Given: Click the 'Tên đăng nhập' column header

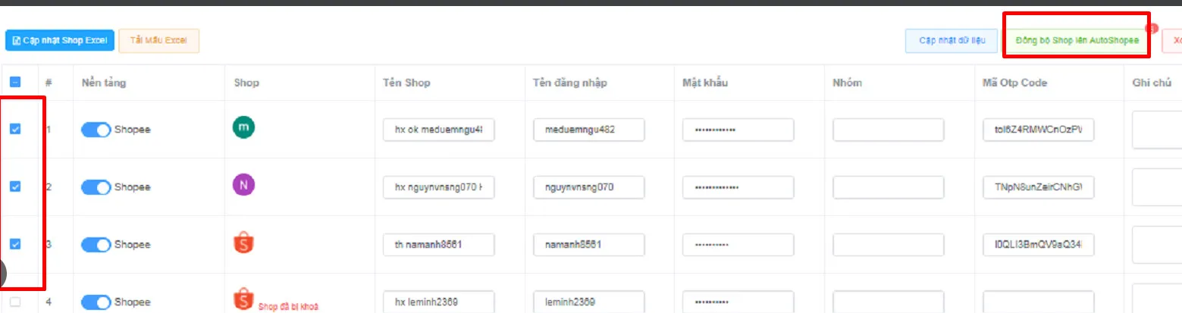Looking at the screenshot, I should click(x=569, y=83).
